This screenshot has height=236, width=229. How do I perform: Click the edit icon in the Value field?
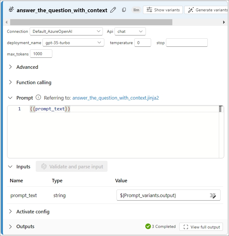tap(213, 196)
